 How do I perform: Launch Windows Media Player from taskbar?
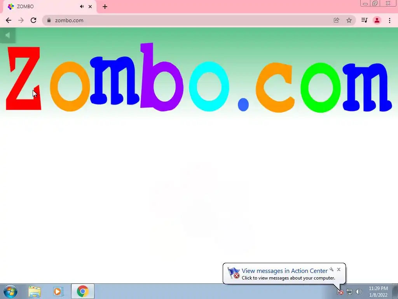pos(58,291)
